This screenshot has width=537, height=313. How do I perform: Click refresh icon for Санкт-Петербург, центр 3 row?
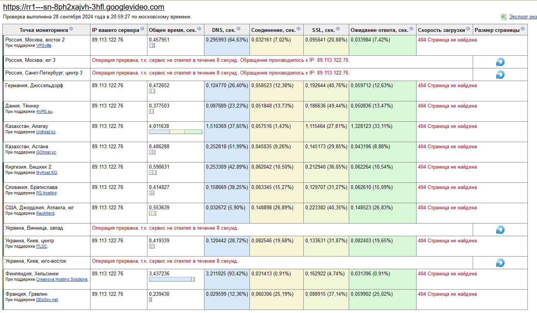(x=500, y=75)
